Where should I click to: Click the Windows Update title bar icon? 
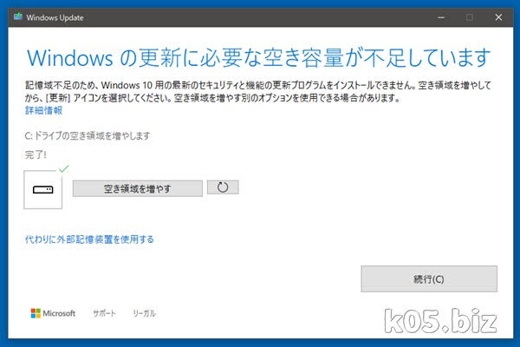point(18,16)
